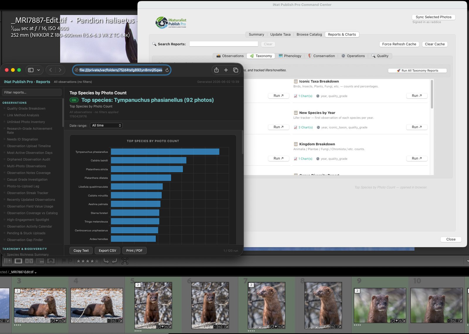This screenshot has height=334, width=469.
Task: Click the Search Reports magnifier icon
Action: pyautogui.click(x=154, y=44)
